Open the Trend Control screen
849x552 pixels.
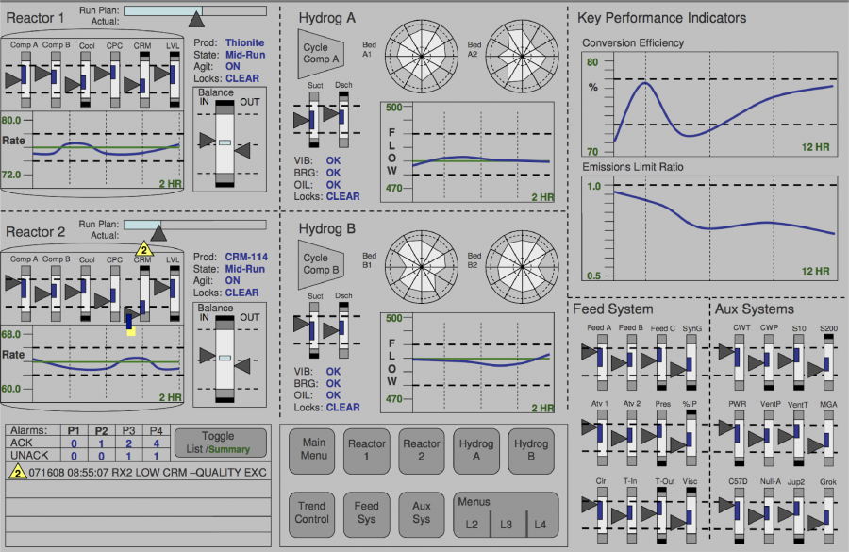[311, 514]
